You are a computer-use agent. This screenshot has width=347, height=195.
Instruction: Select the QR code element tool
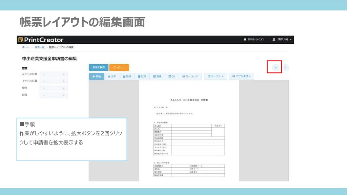[x=172, y=76]
